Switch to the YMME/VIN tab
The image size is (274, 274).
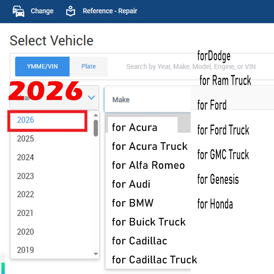(x=42, y=66)
